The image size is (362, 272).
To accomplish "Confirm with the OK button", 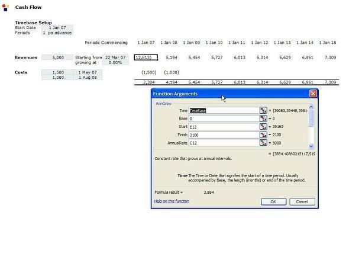I will click(x=274, y=201).
